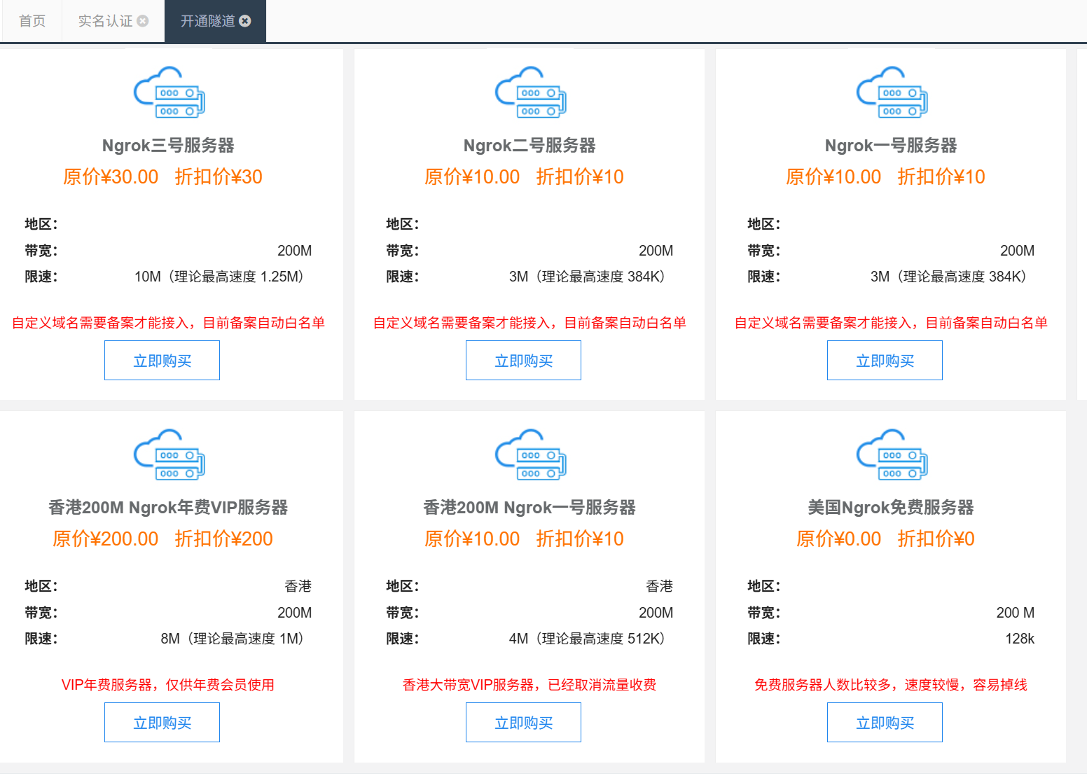Click the 香港200M Ngrok一号服务器 title
The height and width of the screenshot is (778, 1087).
(529, 508)
